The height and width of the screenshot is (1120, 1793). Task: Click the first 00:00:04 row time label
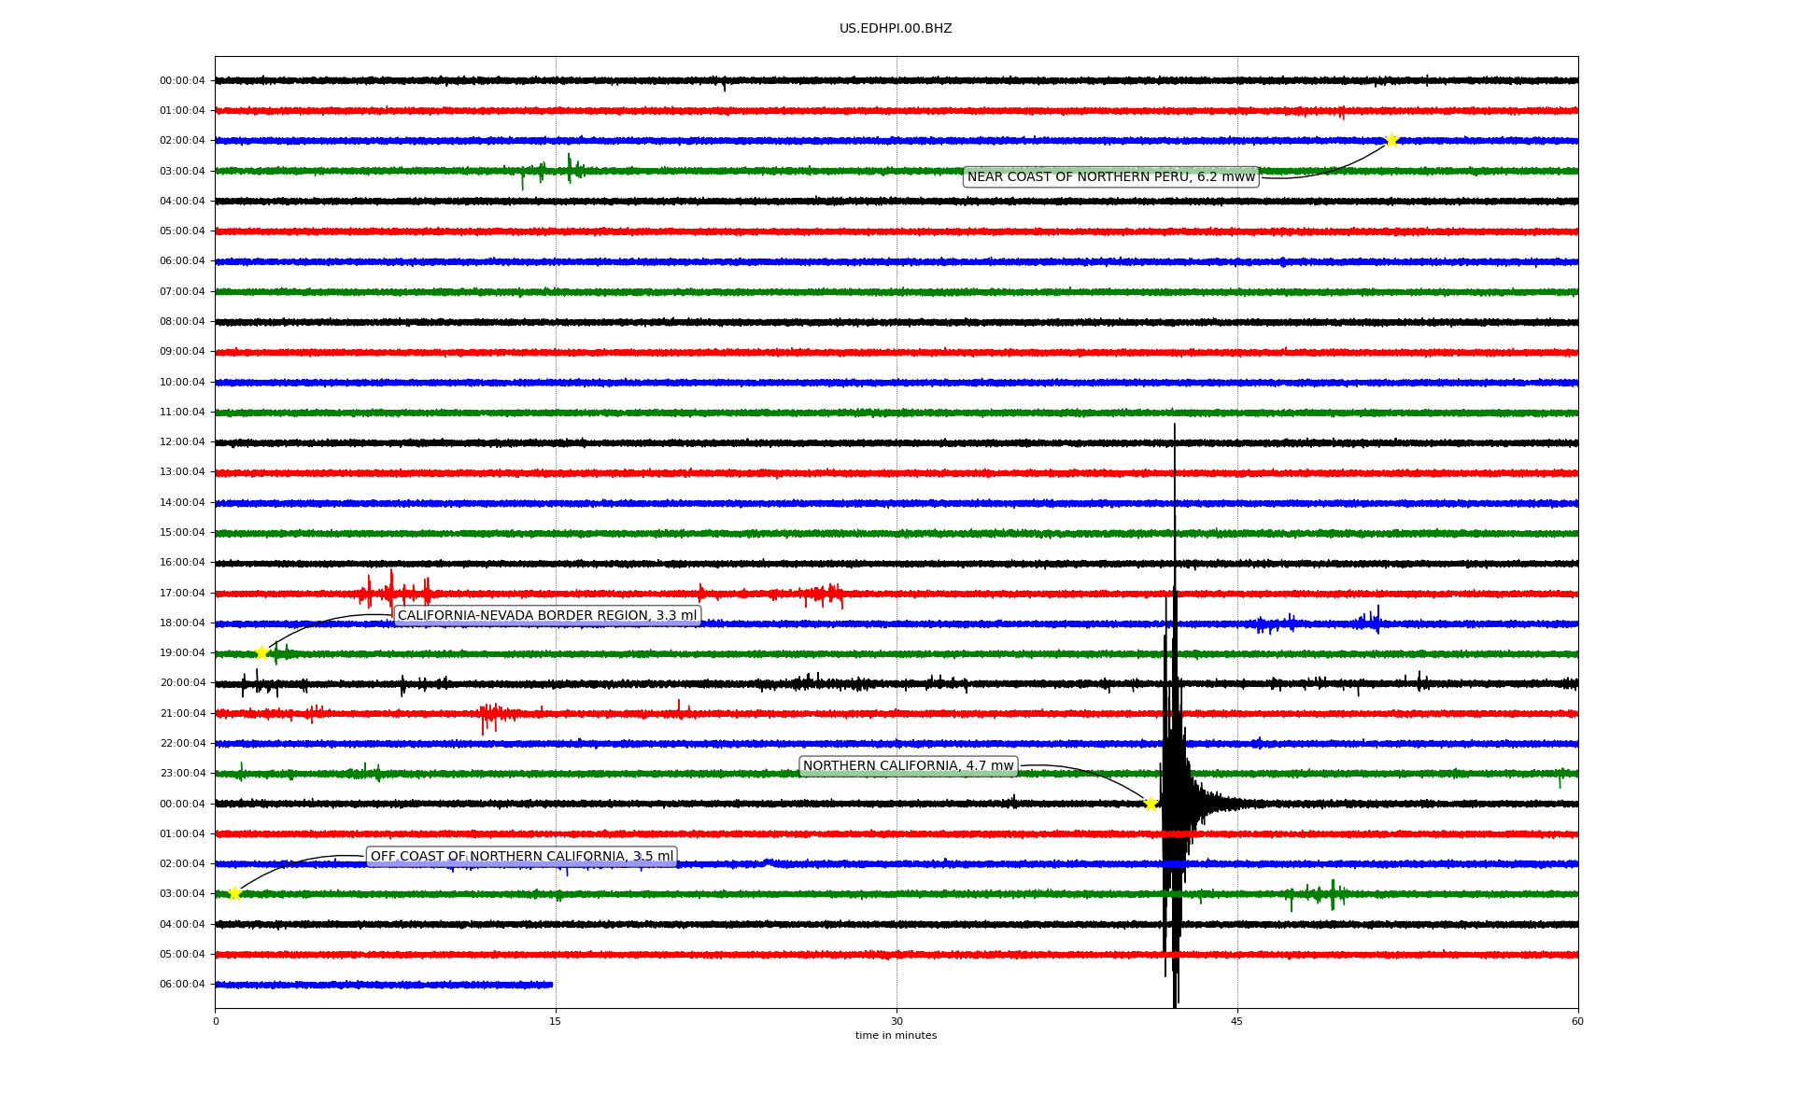(x=182, y=80)
